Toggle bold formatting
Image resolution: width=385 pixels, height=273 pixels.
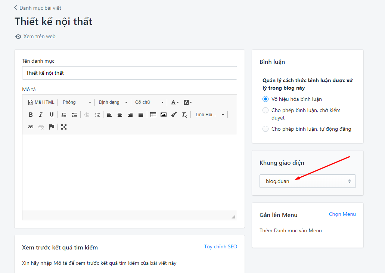pyautogui.click(x=31, y=115)
